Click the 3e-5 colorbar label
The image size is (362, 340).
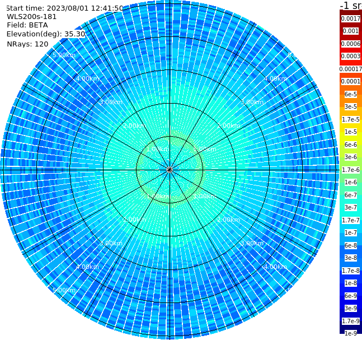pos(351,106)
